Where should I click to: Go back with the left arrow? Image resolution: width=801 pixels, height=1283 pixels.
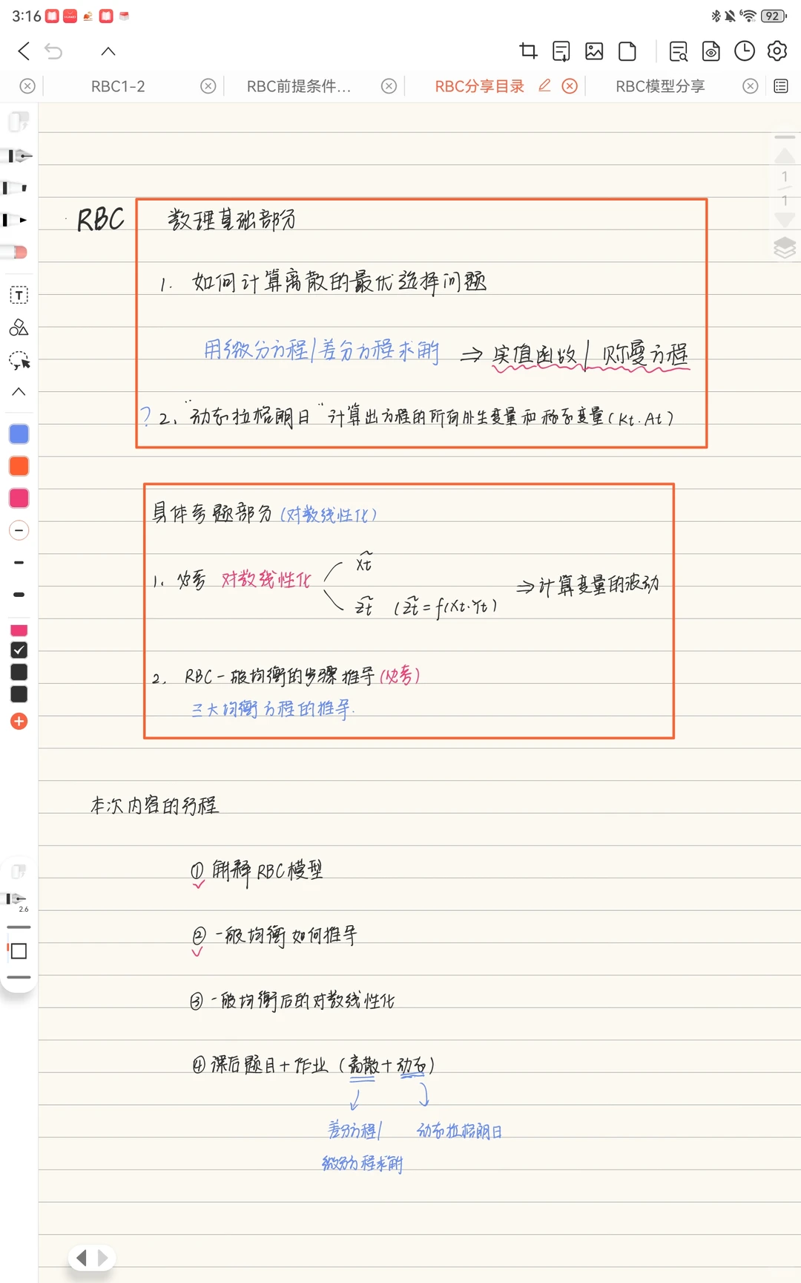click(24, 51)
